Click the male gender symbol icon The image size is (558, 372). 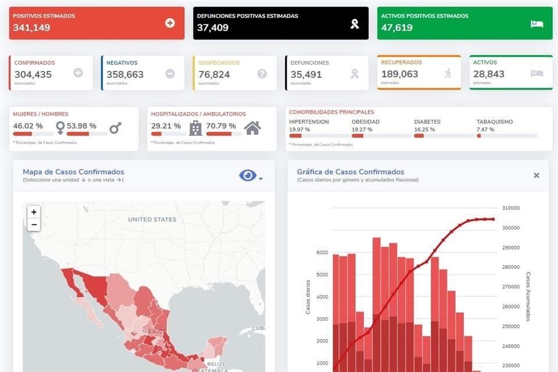point(115,128)
